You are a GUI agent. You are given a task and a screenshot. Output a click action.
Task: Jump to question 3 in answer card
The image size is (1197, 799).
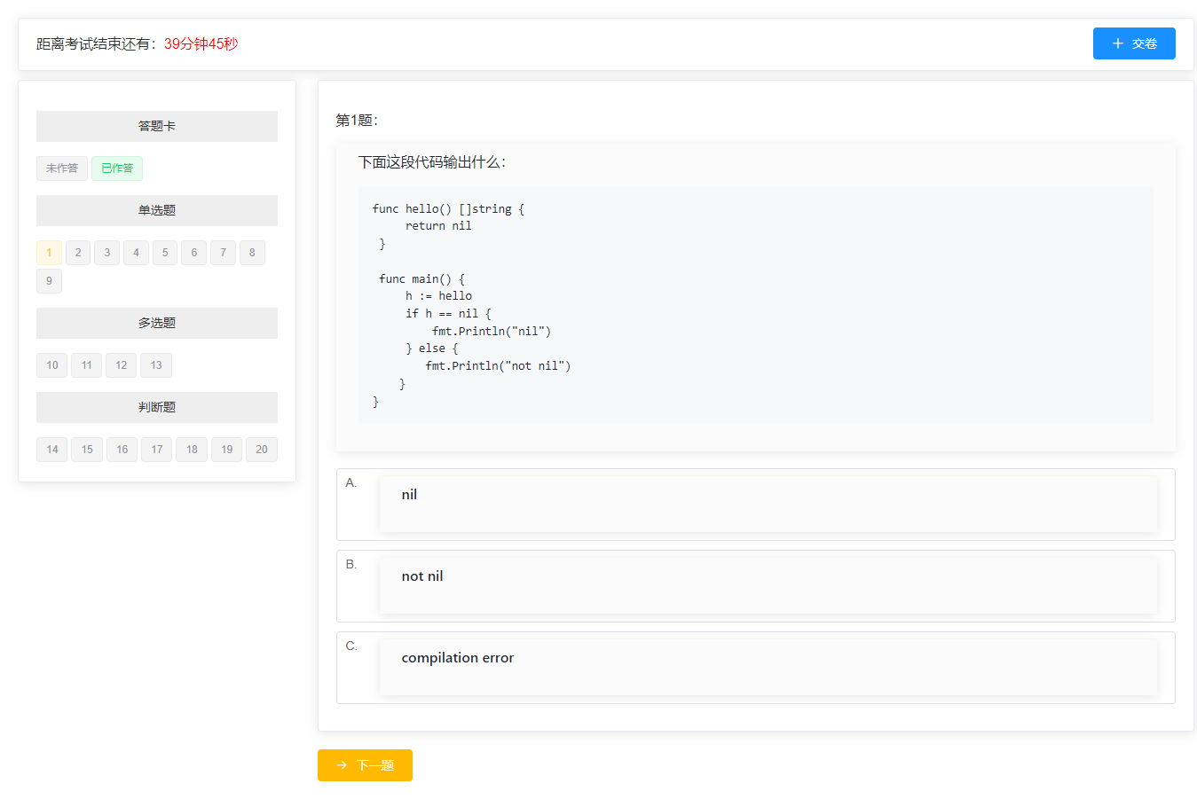[x=107, y=253]
